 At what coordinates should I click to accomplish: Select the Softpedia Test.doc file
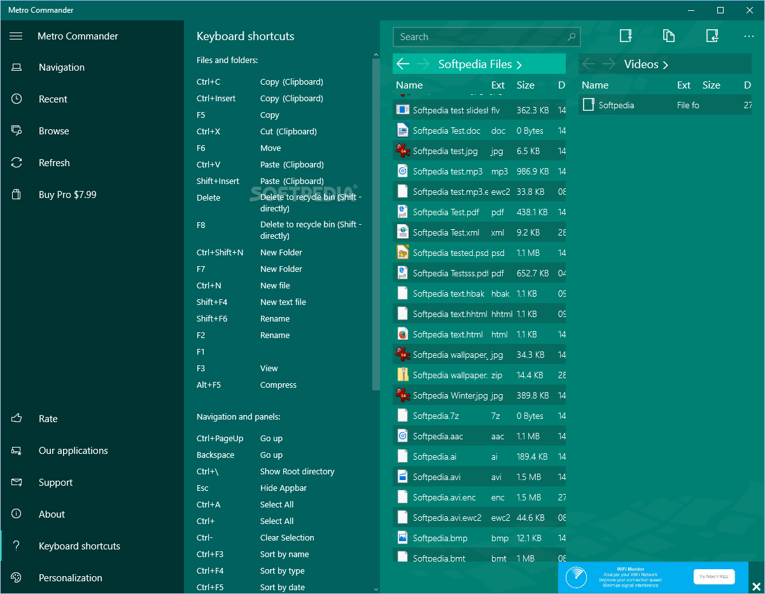click(x=479, y=131)
